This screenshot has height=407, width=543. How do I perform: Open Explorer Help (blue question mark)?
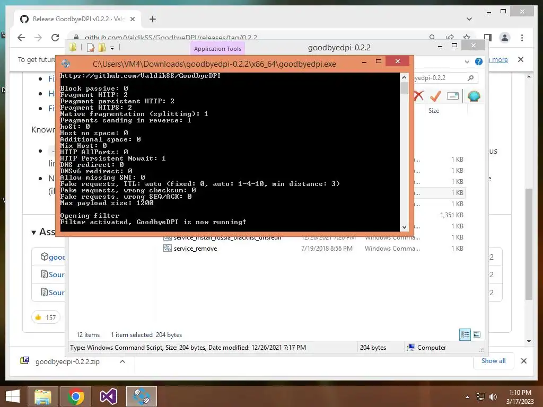point(479,61)
